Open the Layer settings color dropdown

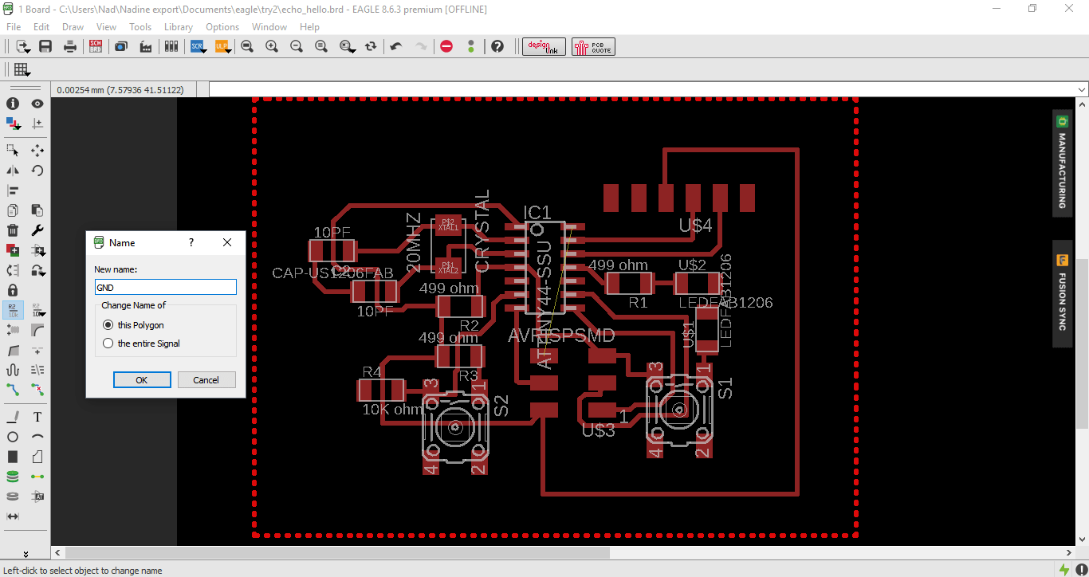point(13,124)
